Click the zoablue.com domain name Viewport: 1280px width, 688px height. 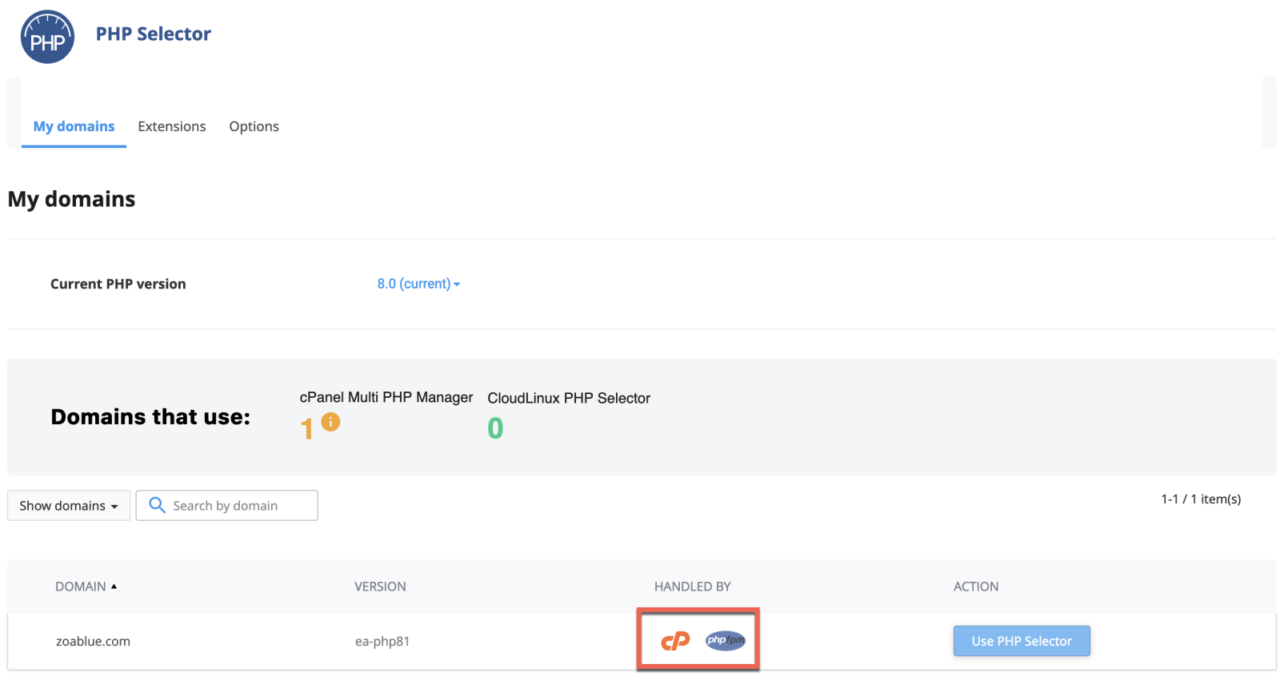[93, 641]
